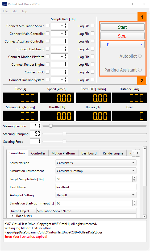Open the Edit menu
150x251 pixels.
click(14, 11)
